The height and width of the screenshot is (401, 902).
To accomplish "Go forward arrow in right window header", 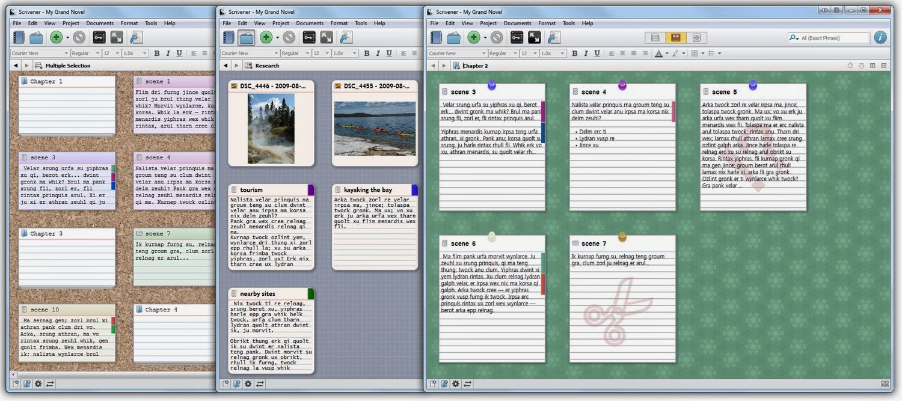I will point(444,66).
